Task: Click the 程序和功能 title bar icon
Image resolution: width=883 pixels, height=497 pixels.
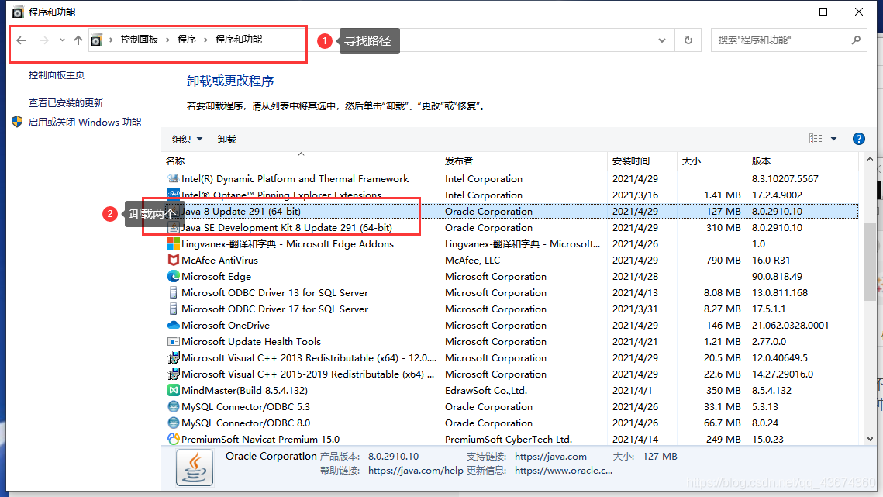Action: pyautogui.click(x=18, y=12)
